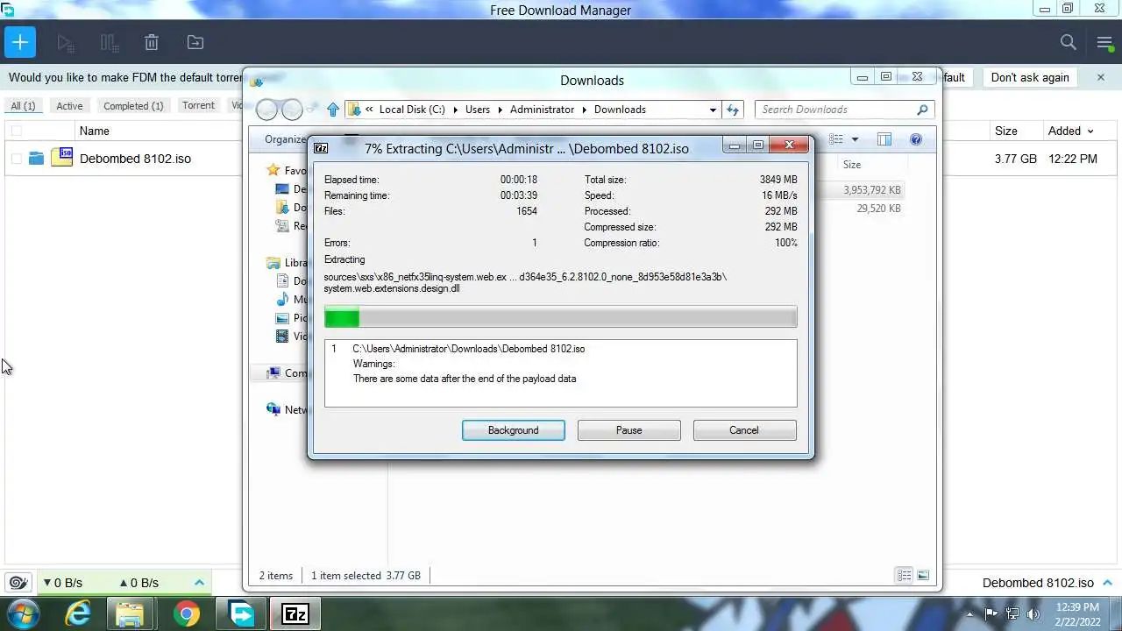Viewport: 1122px width, 631px height.
Task: Click the ISO file icon in FDM list
Action: click(x=61, y=158)
